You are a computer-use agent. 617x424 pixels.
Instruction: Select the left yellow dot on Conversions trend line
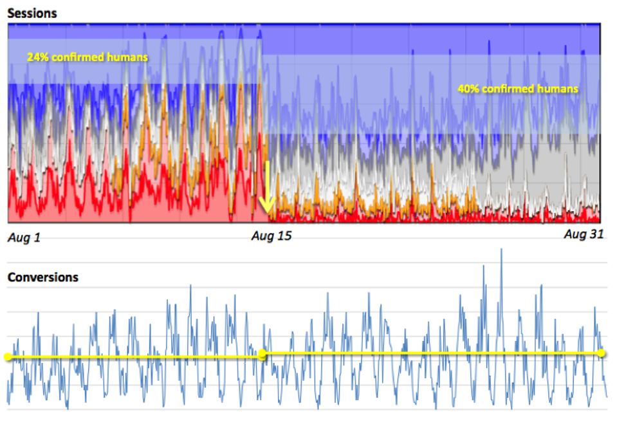coord(8,356)
